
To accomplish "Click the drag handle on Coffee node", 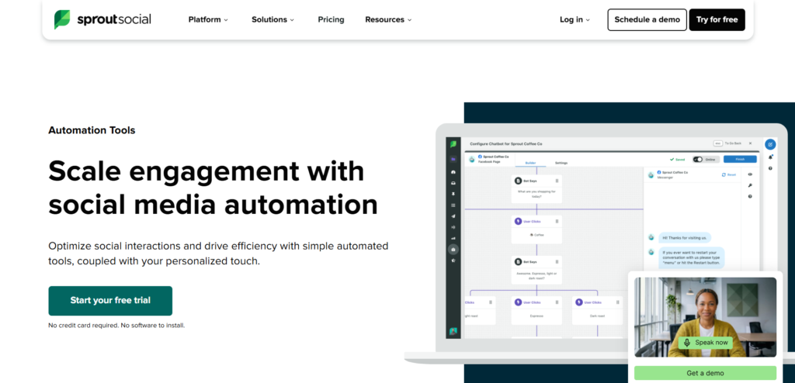I will point(557,222).
